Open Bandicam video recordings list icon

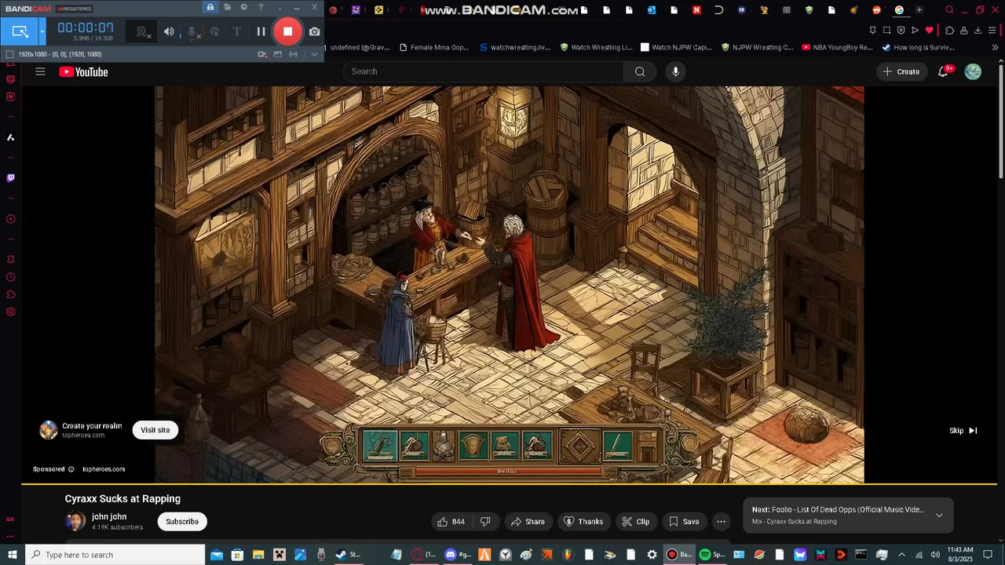pyautogui.click(x=262, y=54)
